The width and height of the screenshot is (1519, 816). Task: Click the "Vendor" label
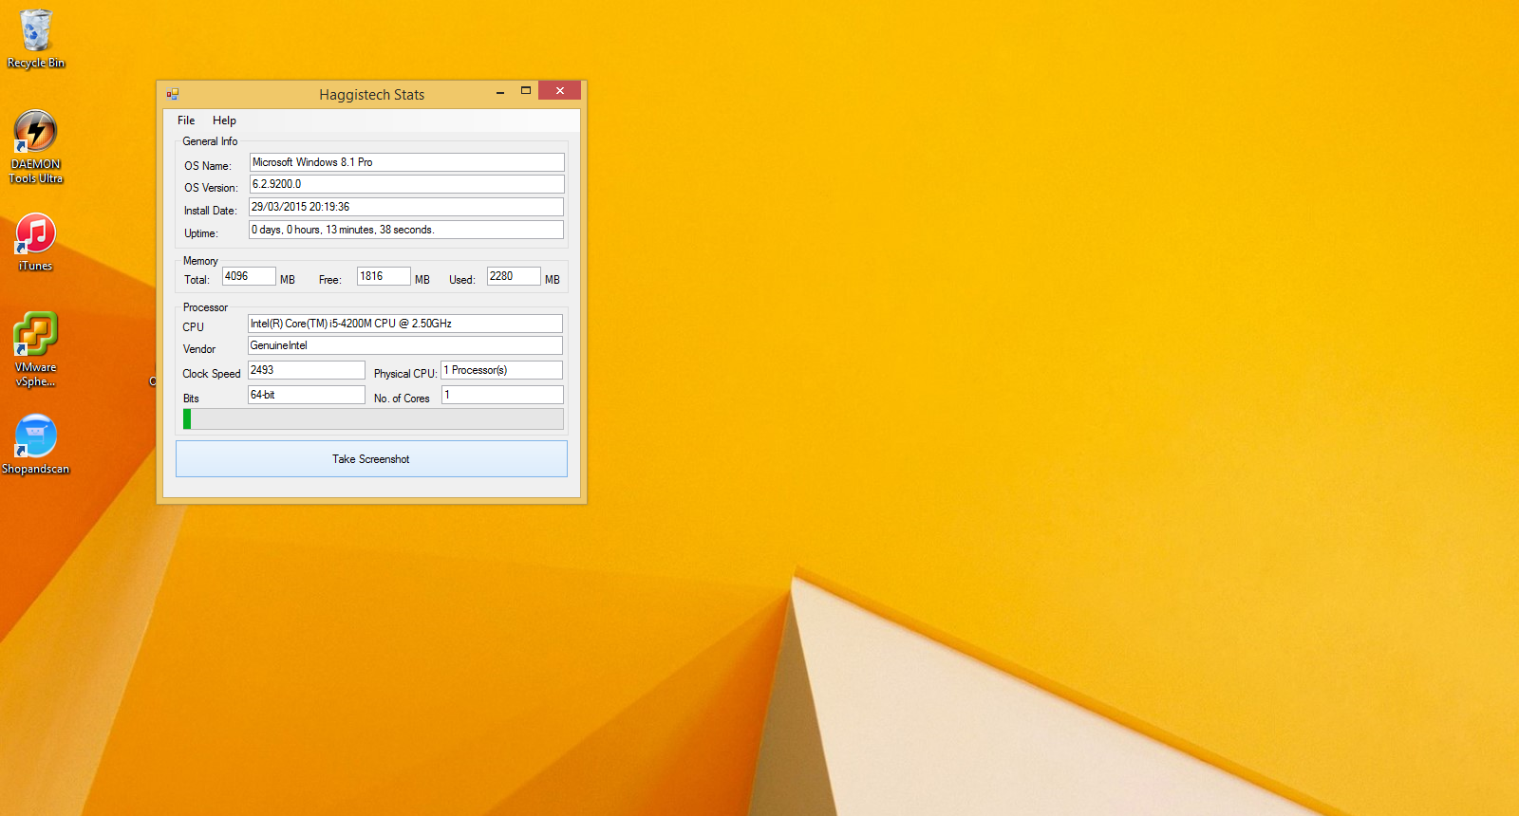click(199, 349)
